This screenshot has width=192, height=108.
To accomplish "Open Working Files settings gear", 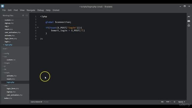I will point(23,16).
